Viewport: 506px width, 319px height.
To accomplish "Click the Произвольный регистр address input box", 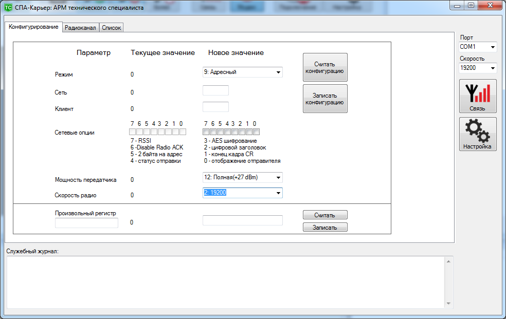I will (86, 223).
